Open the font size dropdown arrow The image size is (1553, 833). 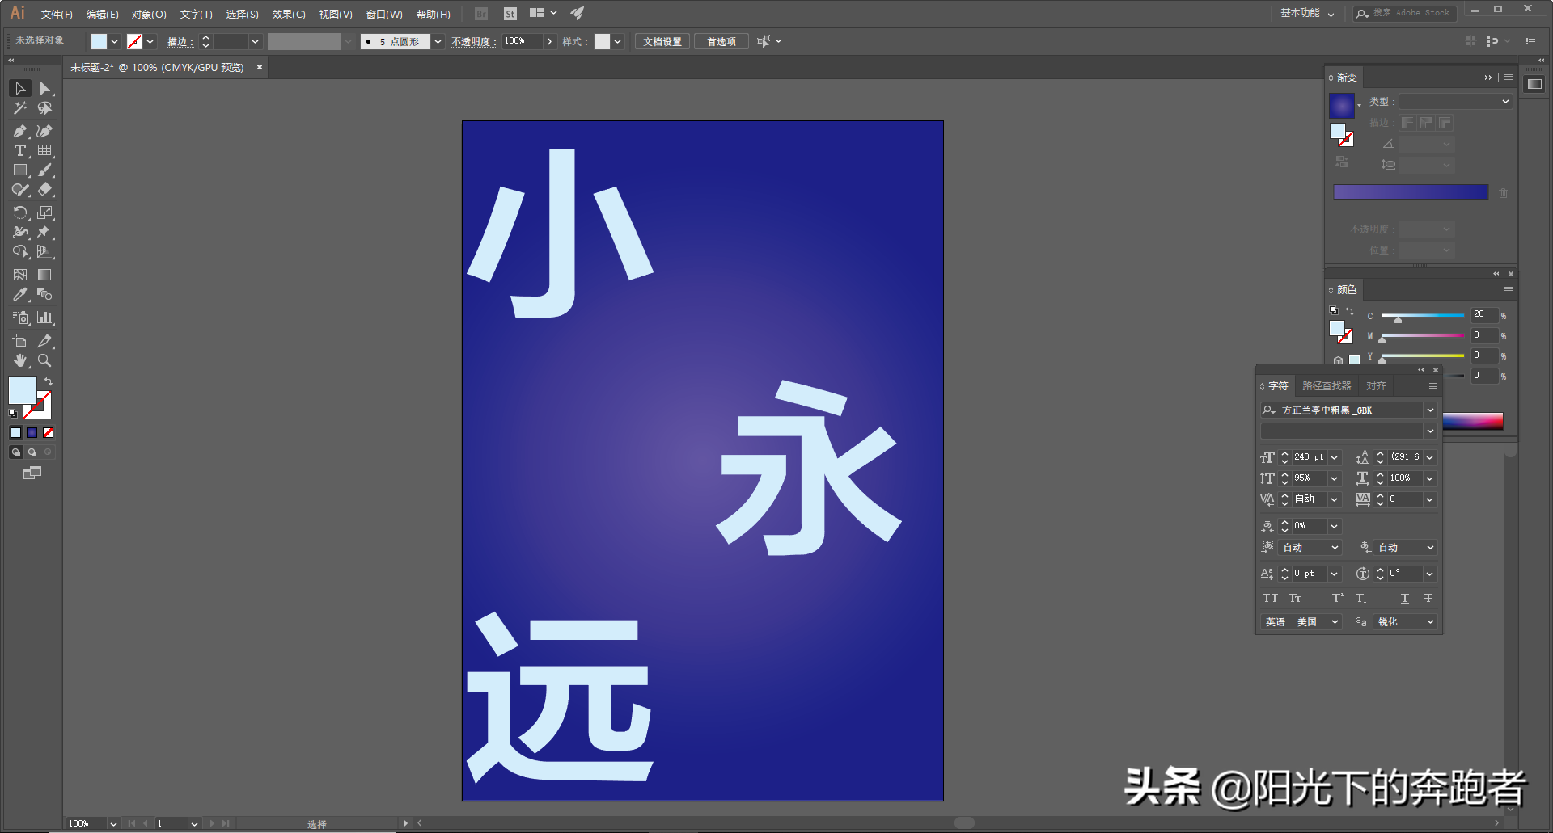1335,457
